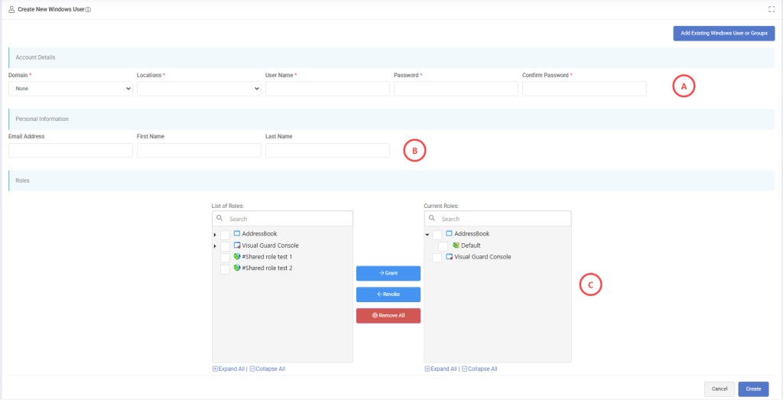Screen dimensions: 783x400
Task: Open the Locations dropdown
Action: click(x=199, y=89)
